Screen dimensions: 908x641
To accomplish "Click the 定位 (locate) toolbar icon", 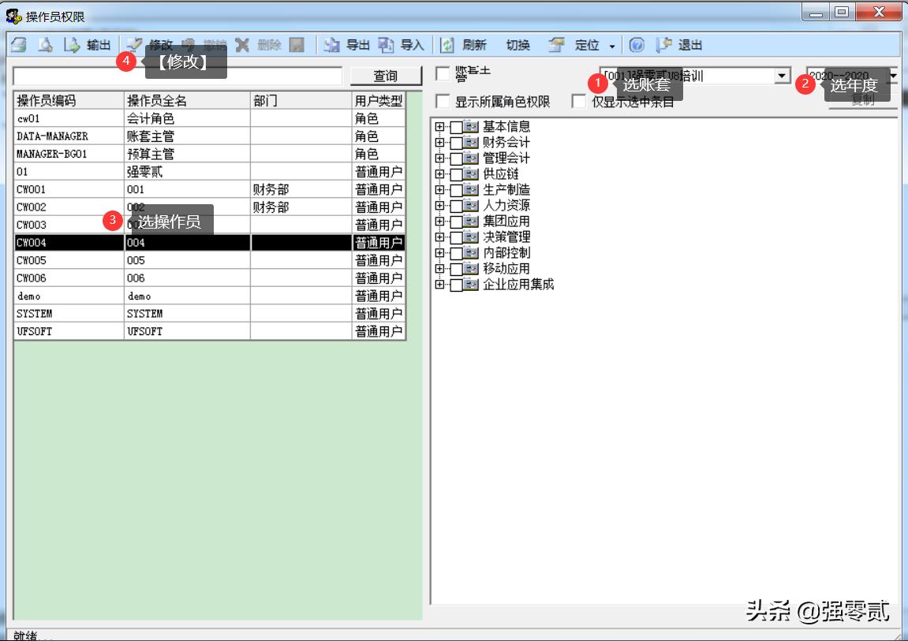I will (x=574, y=45).
